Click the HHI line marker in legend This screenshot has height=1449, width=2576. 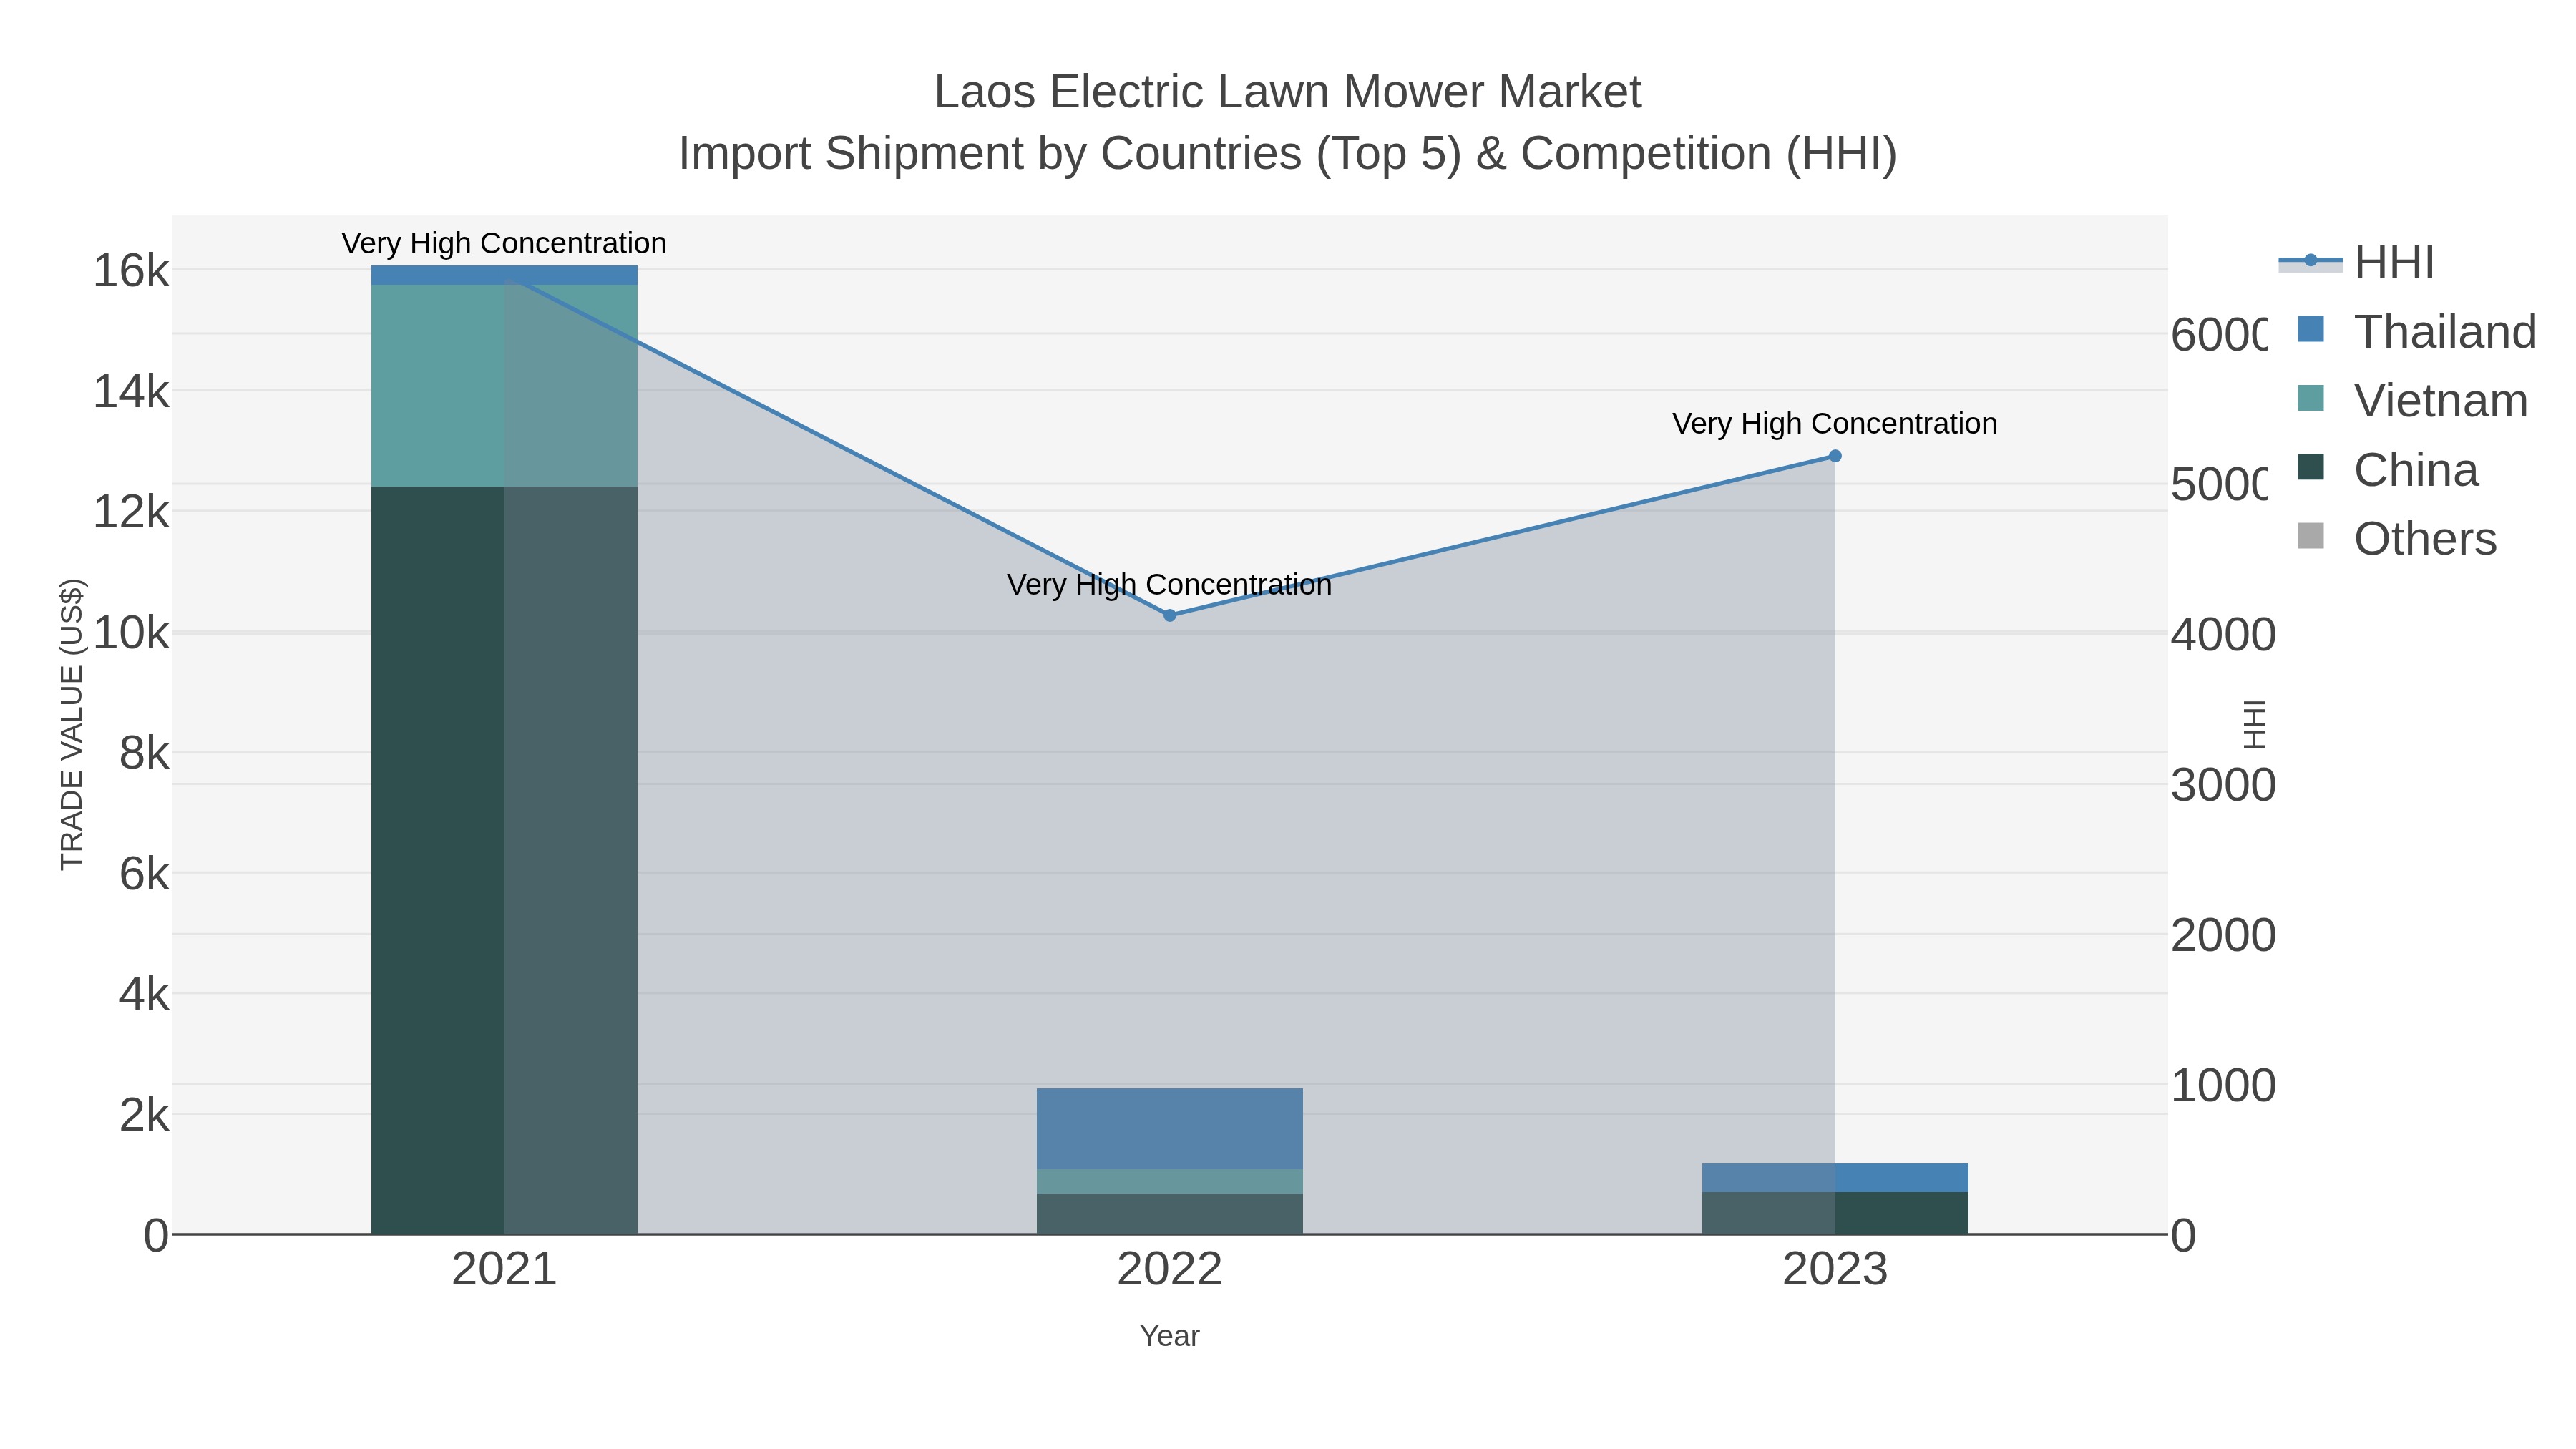(x=2311, y=261)
